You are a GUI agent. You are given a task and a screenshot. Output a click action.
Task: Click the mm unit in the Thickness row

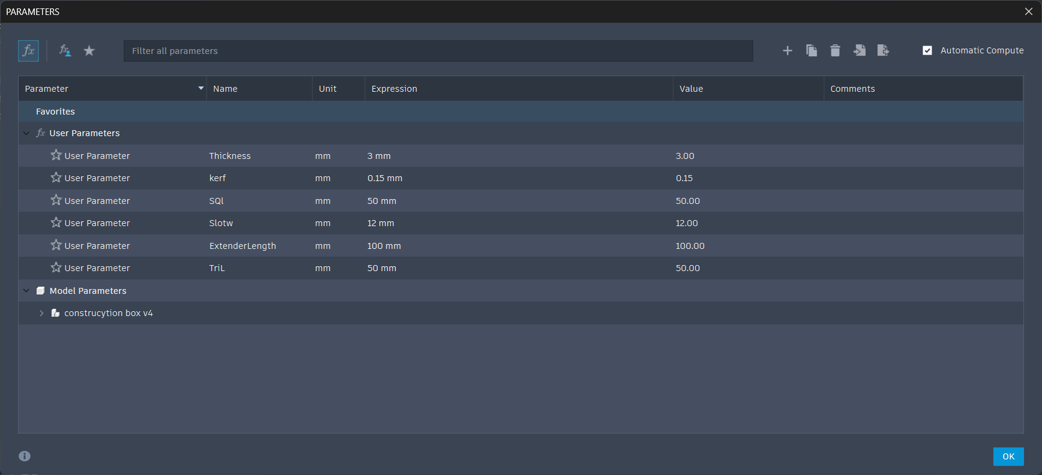(x=323, y=156)
